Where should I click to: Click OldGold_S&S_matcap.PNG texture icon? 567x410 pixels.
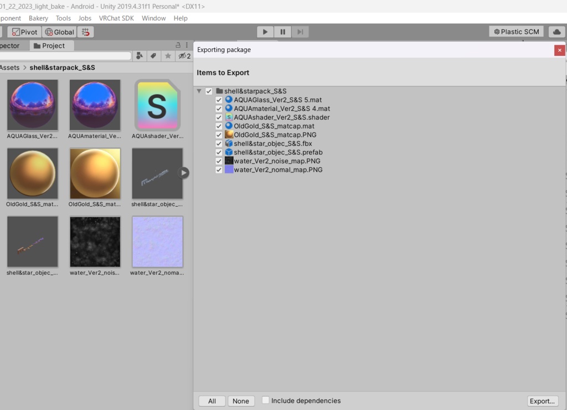[229, 135]
